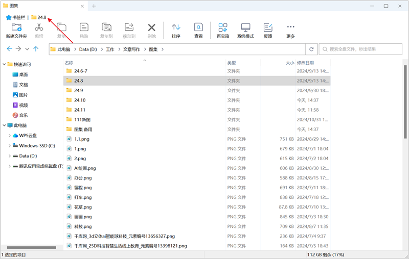Open the 反馈 feedback tool
Viewport: 409px width, 259px height.
click(x=268, y=31)
